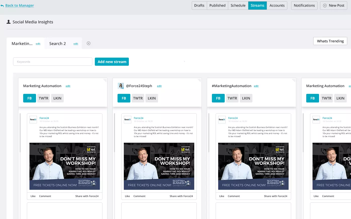Open the workshop image in the @Force24Steph stream

[159, 166]
